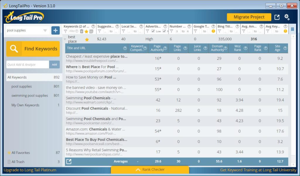The width and height of the screenshot is (300, 176).
Task: Open help for the Keywords column
Action: coord(93,26)
